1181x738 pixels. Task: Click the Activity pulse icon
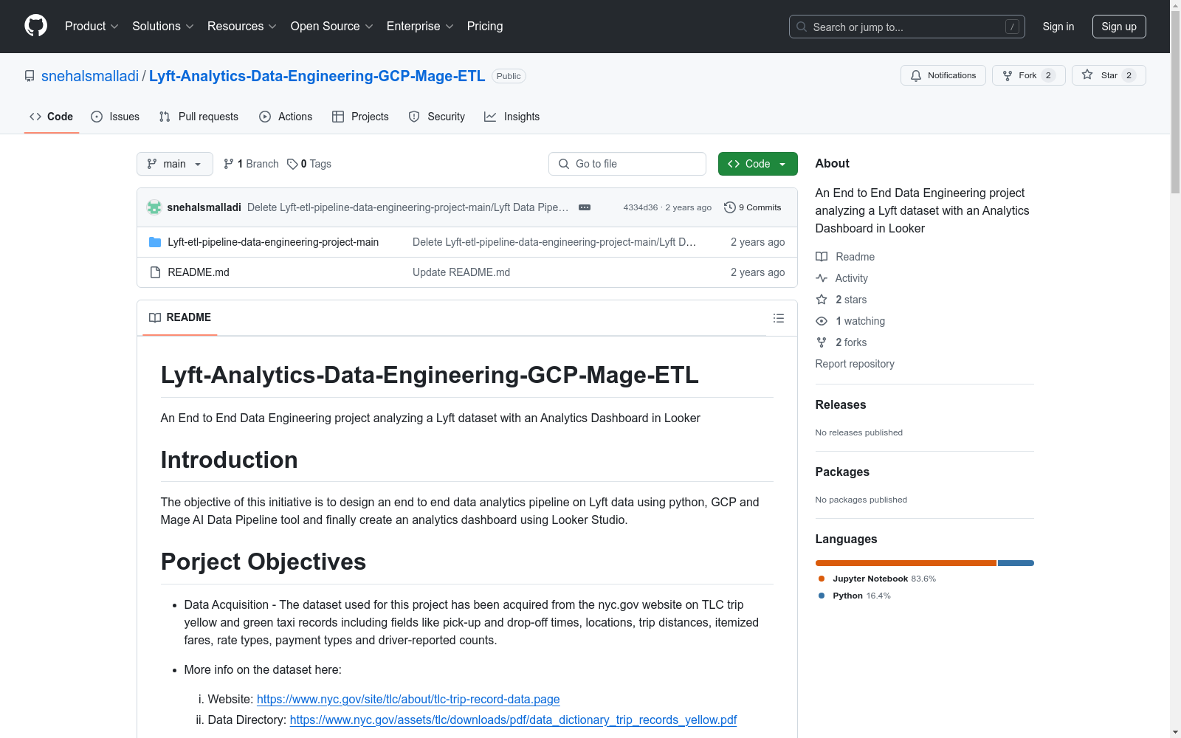coord(822,278)
